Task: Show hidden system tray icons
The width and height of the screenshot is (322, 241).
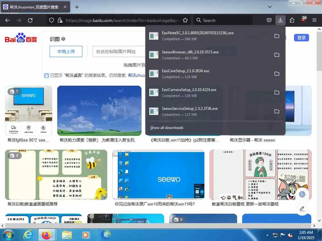Action: click(267, 235)
